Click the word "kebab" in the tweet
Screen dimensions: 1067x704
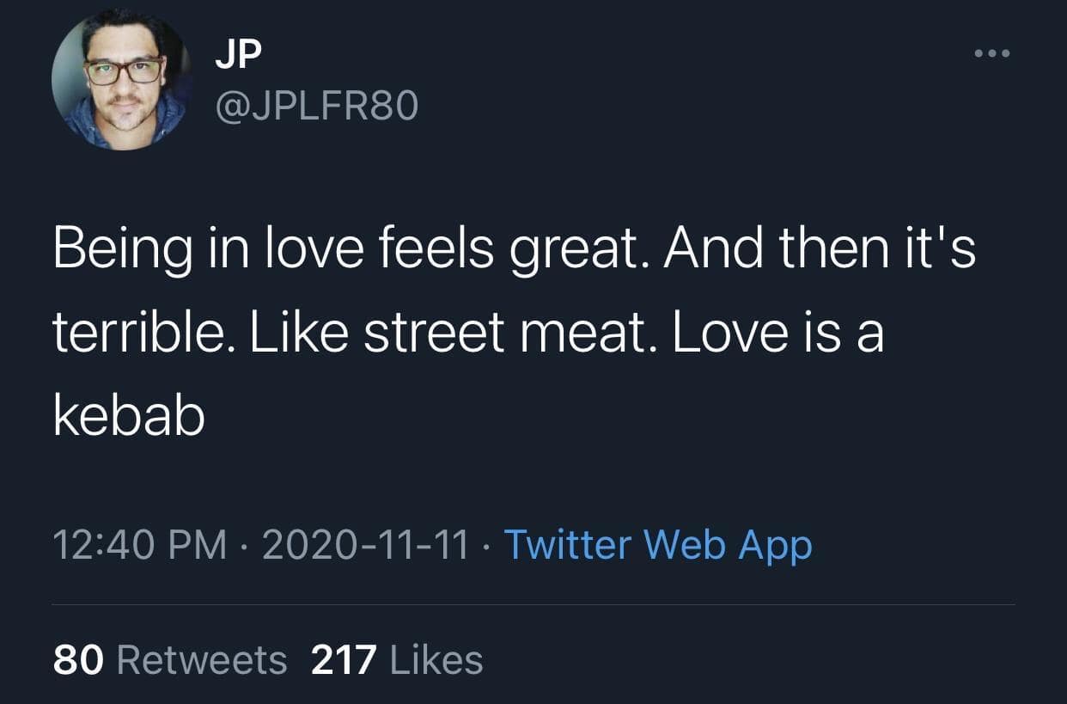click(129, 418)
